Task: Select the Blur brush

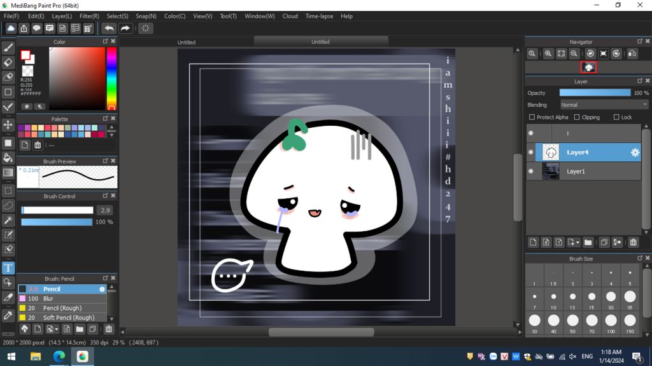Action: [62, 299]
